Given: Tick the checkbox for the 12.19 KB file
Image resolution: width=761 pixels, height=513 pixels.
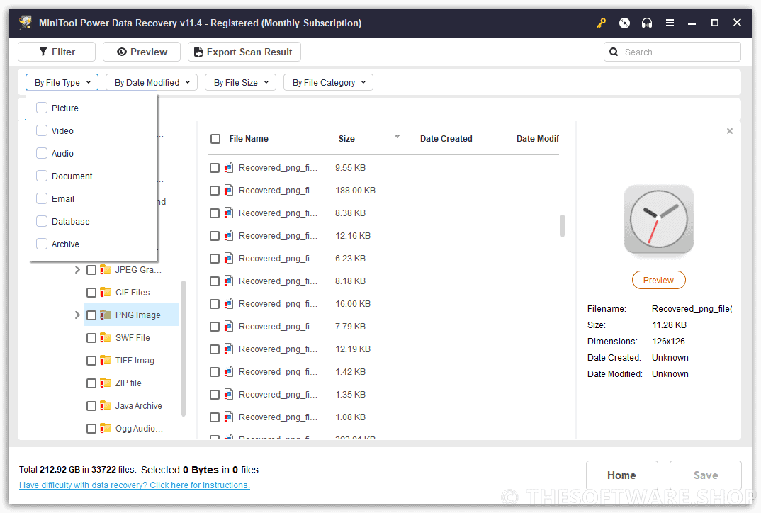Looking at the screenshot, I should click(x=215, y=349).
